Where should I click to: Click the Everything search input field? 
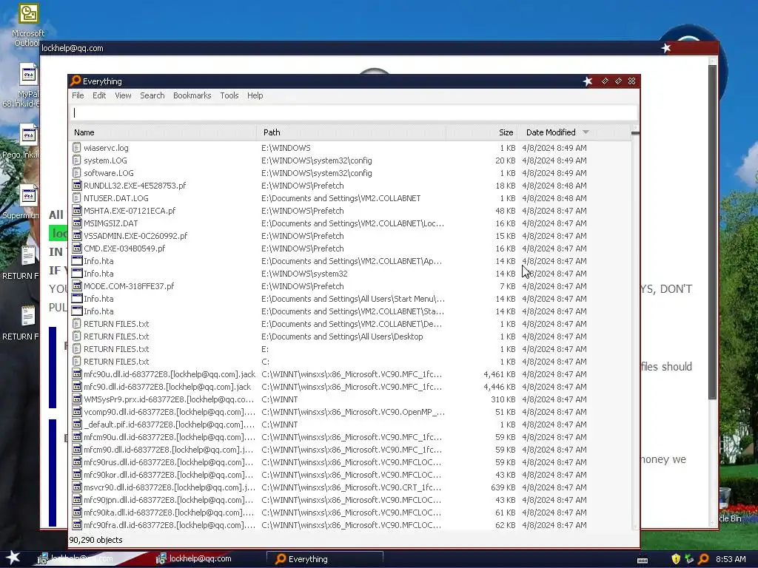(354, 112)
